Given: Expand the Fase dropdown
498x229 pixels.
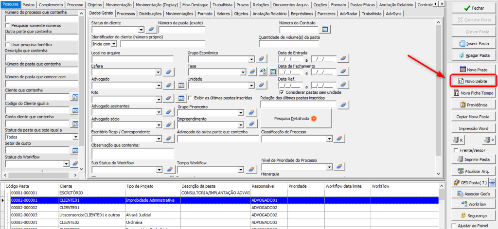Looking at the screenshot, I should [x=243, y=72].
